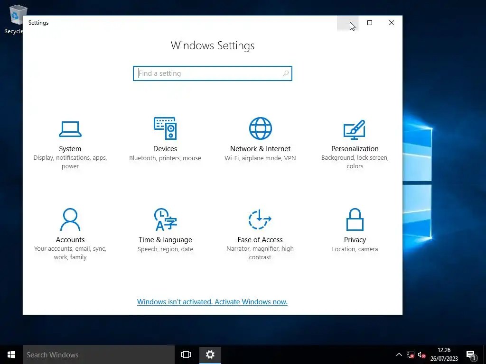Open the System settings laptop icon
This screenshot has width=486, height=364.
point(70,129)
